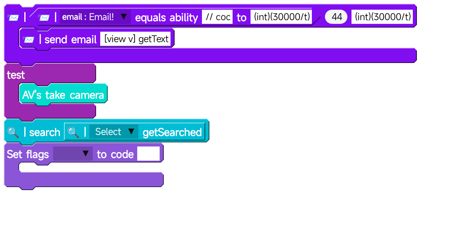Click the '[view v] getText' input field
Viewport: 473px width, 246px height.
coord(135,39)
